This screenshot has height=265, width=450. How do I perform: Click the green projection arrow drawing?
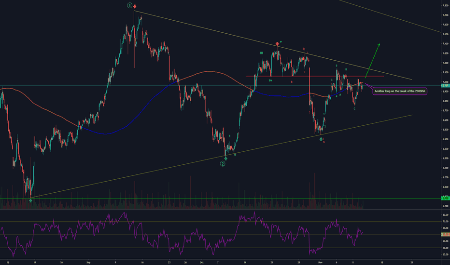tap(373, 60)
